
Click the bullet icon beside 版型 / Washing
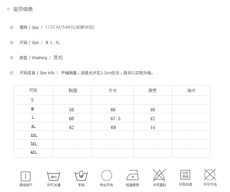[x=12, y=58]
